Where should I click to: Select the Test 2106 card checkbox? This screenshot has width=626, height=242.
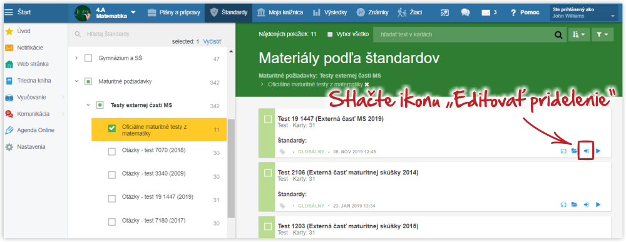pyautogui.click(x=268, y=173)
